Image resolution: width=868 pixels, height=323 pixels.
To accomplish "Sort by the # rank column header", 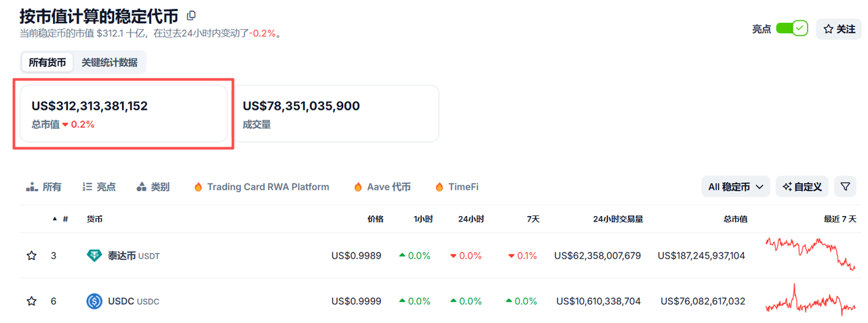I will [x=64, y=219].
